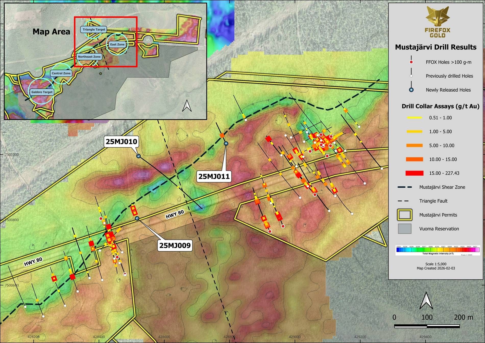
Task: Click the red 15.00 - 227.43 assay swatch
Action: [414, 173]
